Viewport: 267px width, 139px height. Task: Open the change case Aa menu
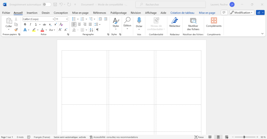tap(52, 30)
